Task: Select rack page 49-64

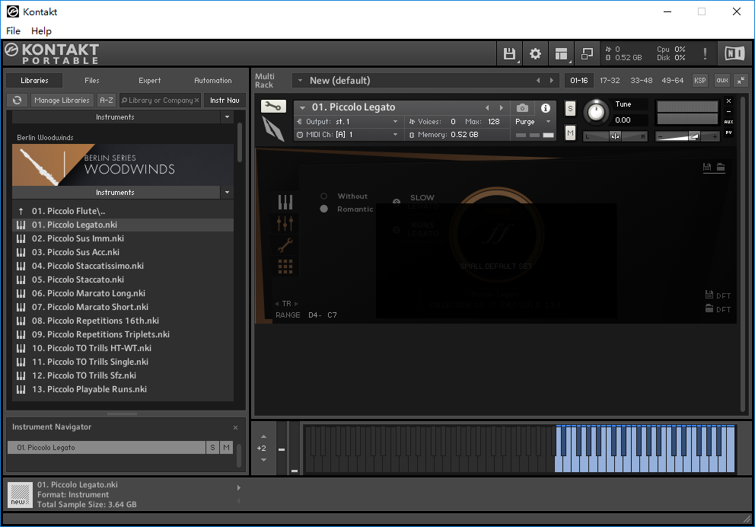Action: click(x=673, y=81)
